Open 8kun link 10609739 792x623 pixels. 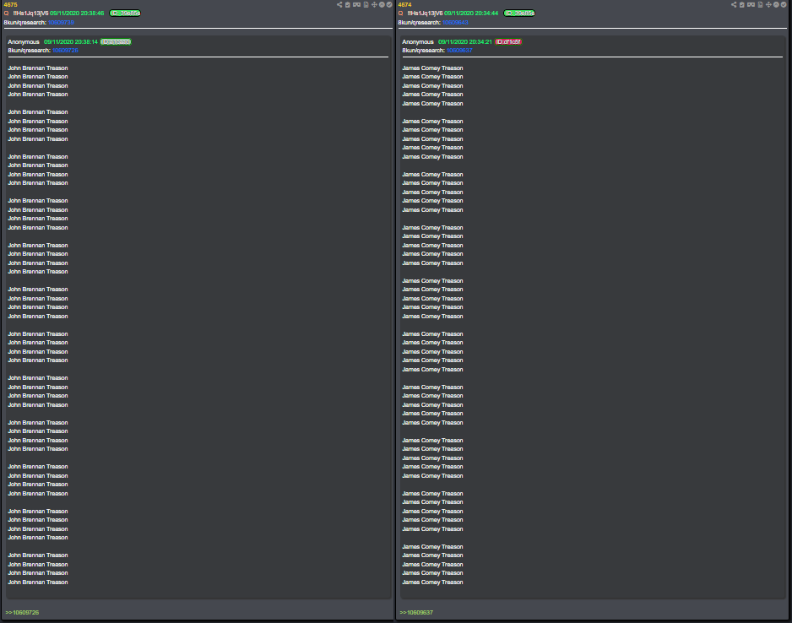61,22
